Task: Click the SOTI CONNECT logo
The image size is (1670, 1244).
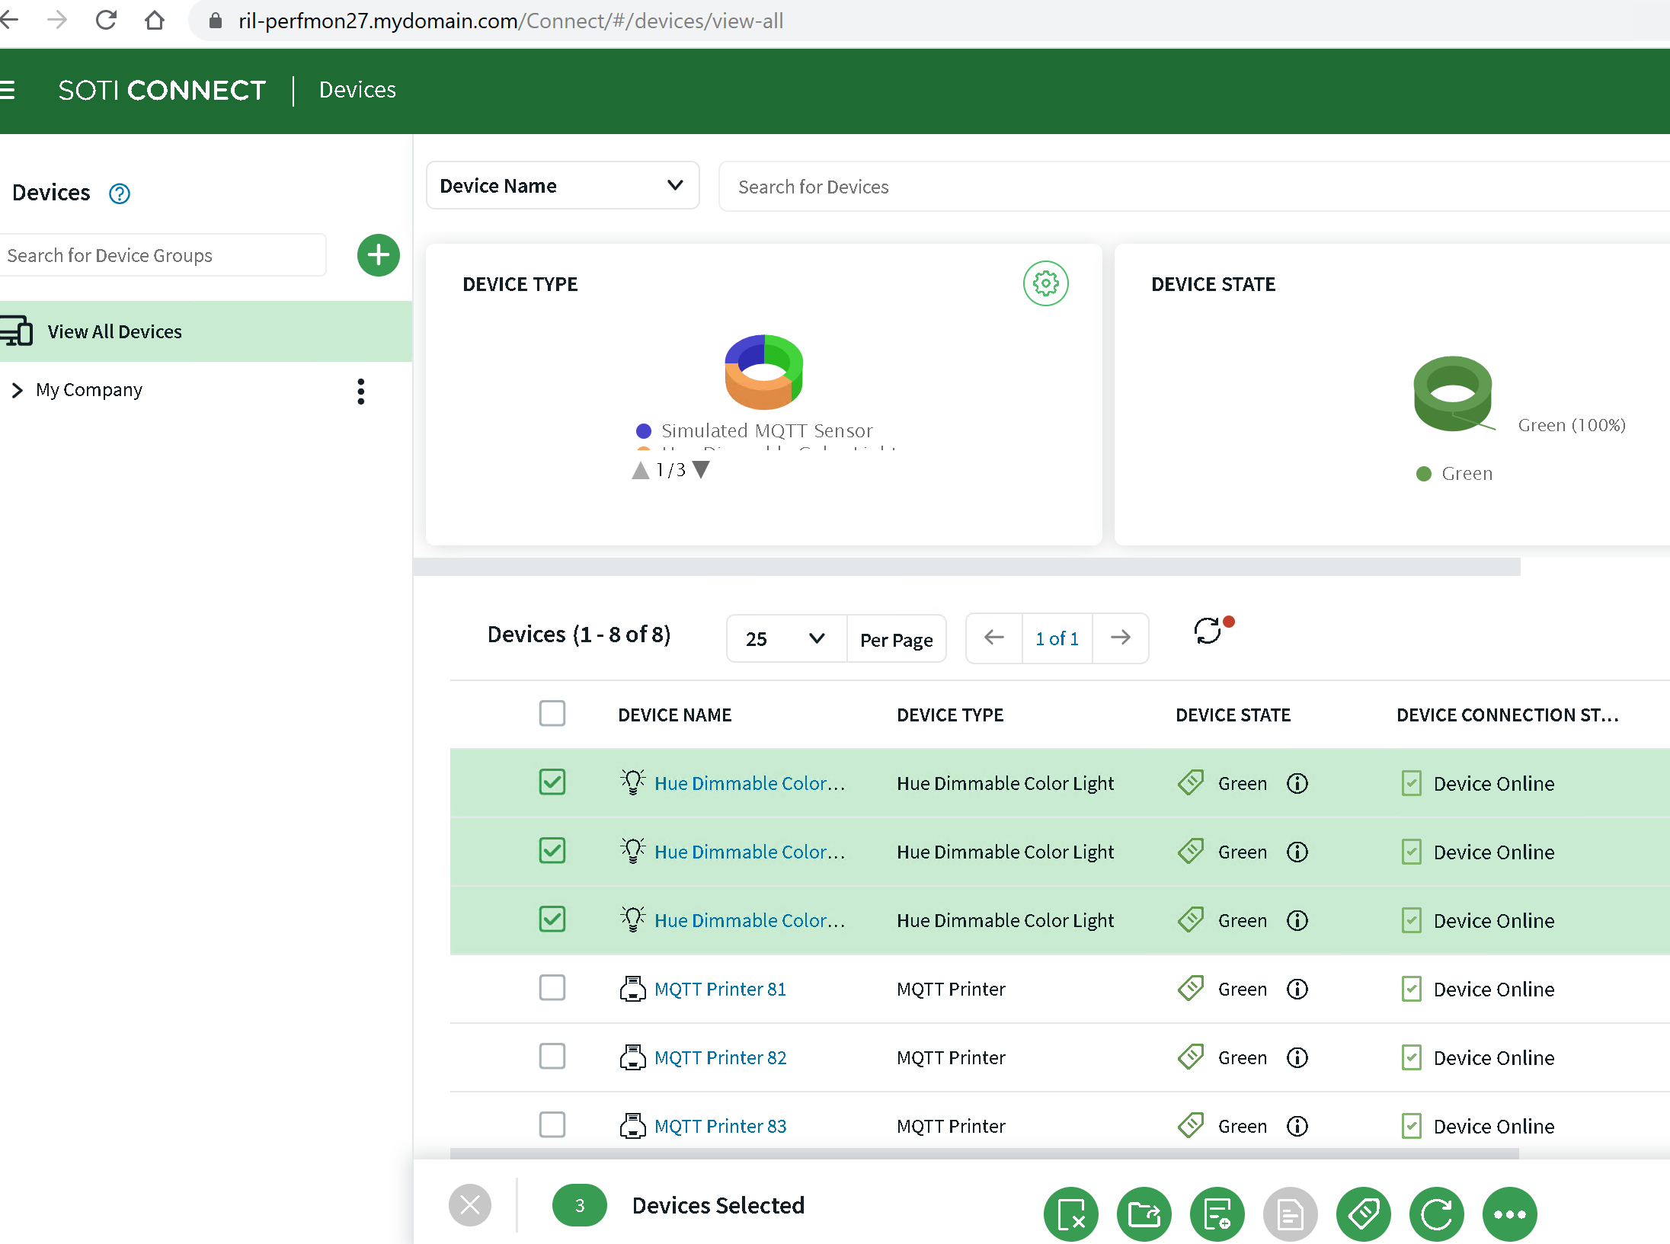Action: pyautogui.click(x=162, y=90)
